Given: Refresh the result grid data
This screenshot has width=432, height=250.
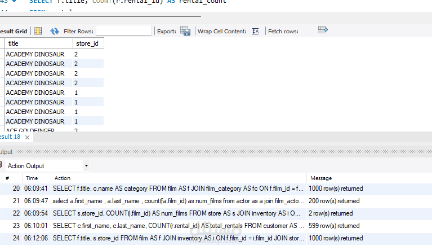Looking at the screenshot, I should pos(55,31).
